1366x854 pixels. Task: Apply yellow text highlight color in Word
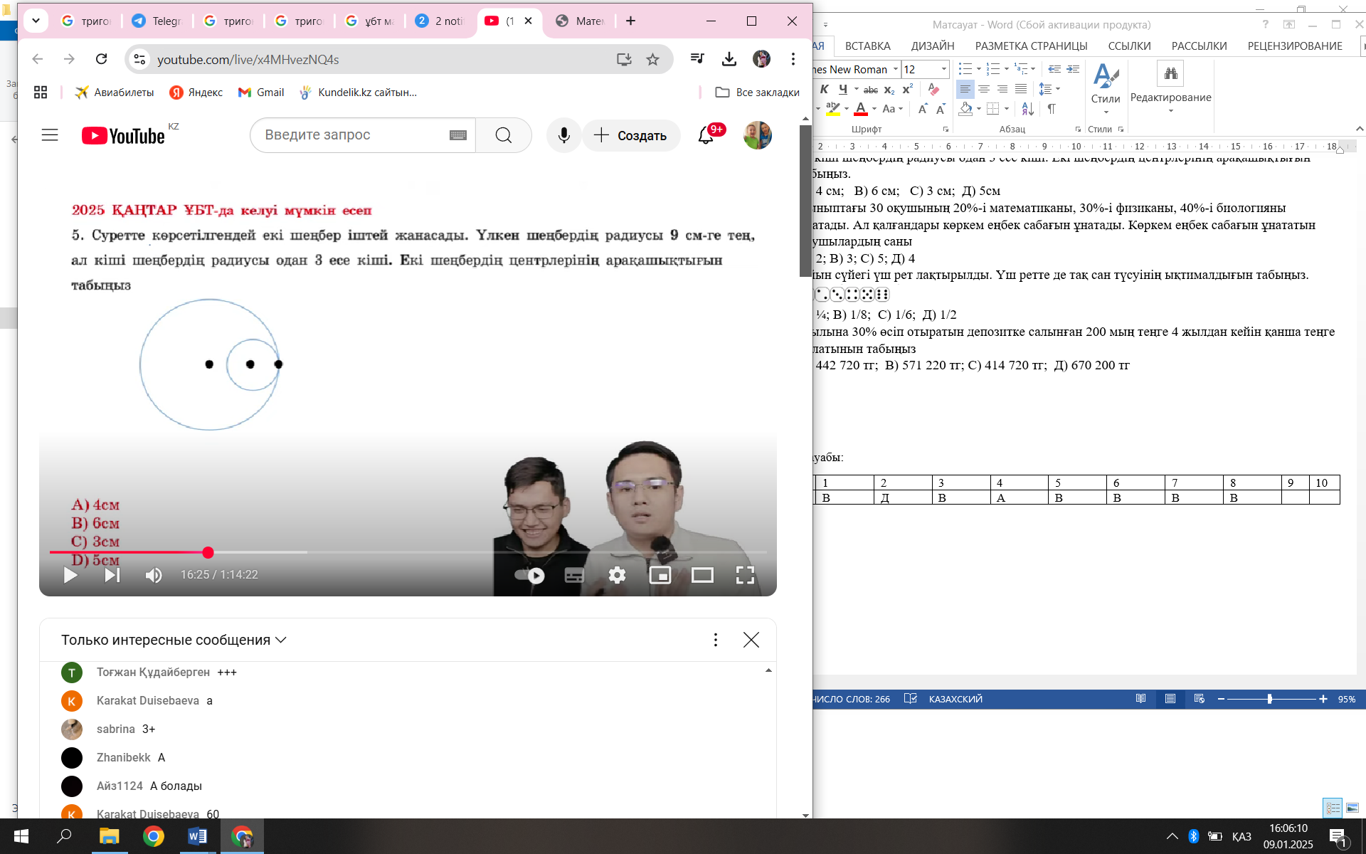coord(833,109)
